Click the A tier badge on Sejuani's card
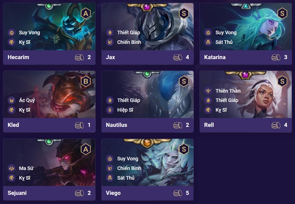The image size is (295, 204). (x=86, y=149)
